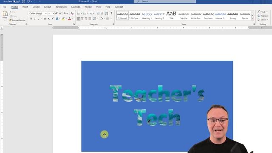Toggle Show/Hide paragraph marks
This screenshot has height=153, width=272.
tap(111, 13)
